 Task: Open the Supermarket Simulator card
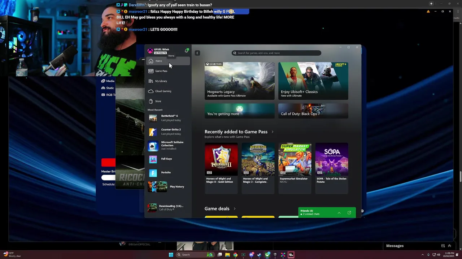(295, 168)
